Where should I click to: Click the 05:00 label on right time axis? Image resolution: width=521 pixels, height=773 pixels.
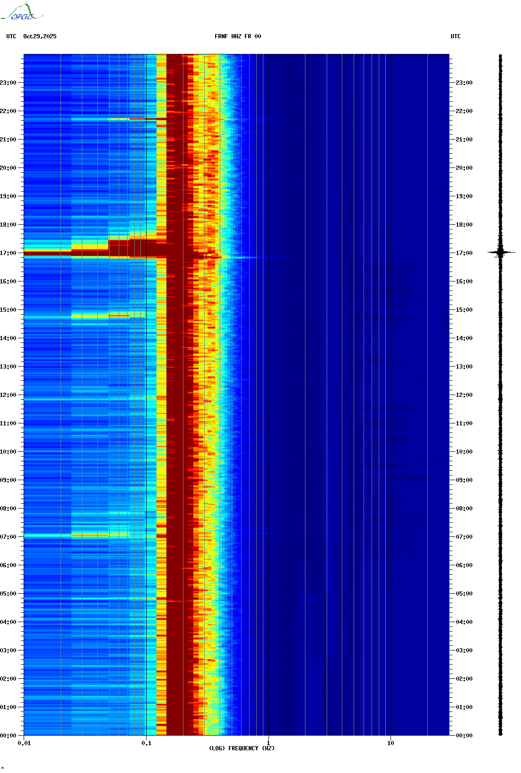[x=464, y=594]
